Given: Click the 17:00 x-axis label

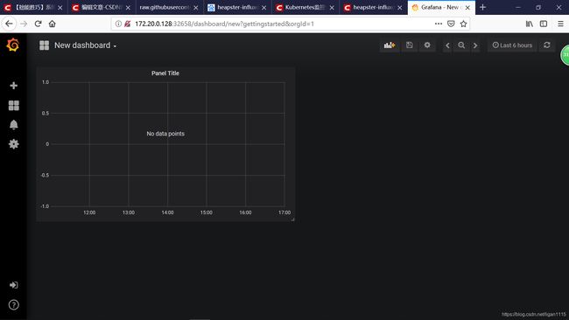Looking at the screenshot, I should (284, 212).
